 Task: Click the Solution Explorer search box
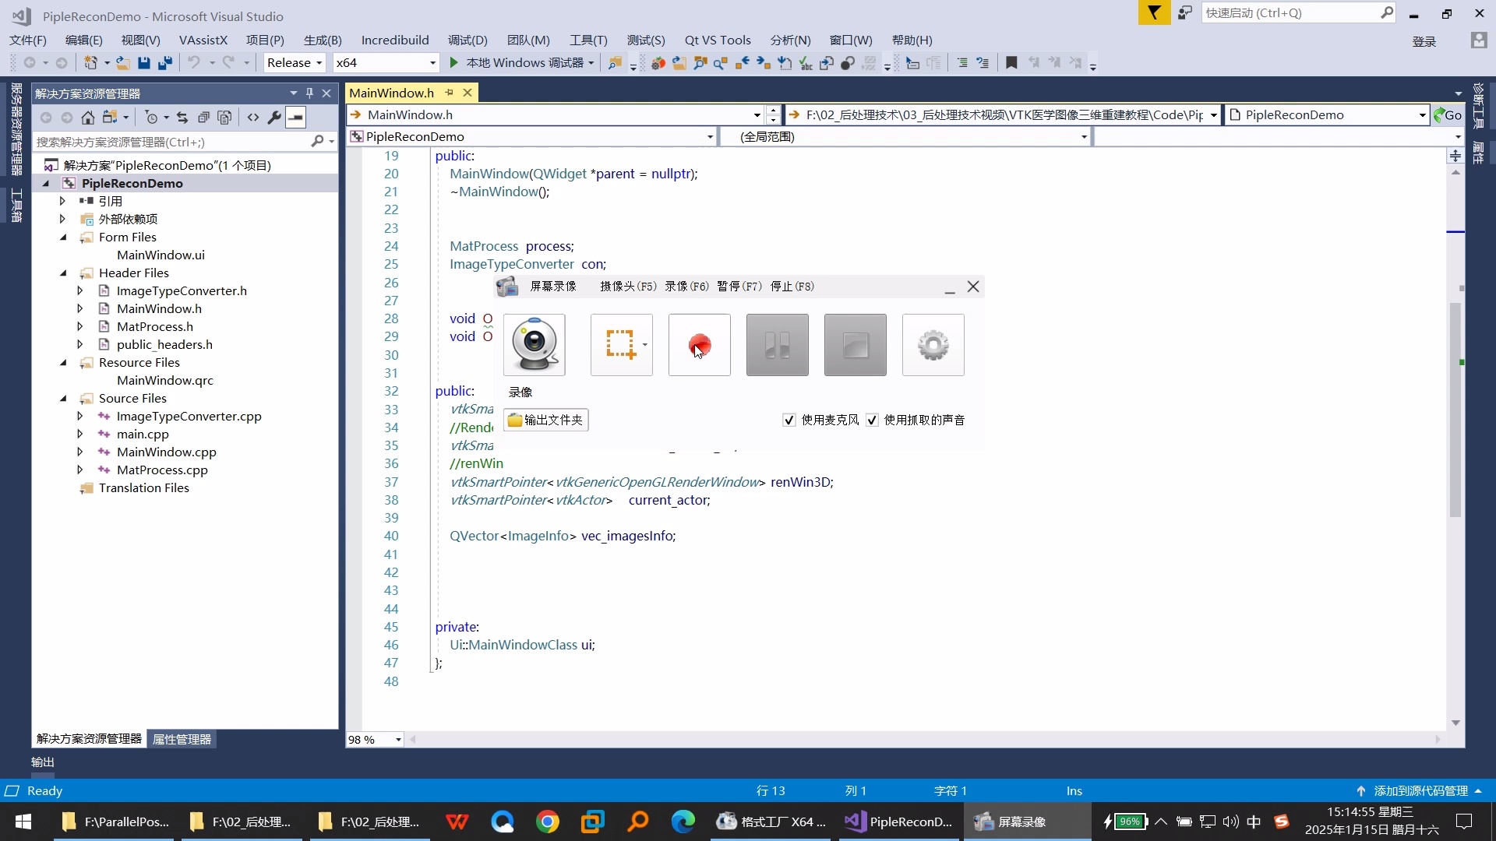point(171,142)
